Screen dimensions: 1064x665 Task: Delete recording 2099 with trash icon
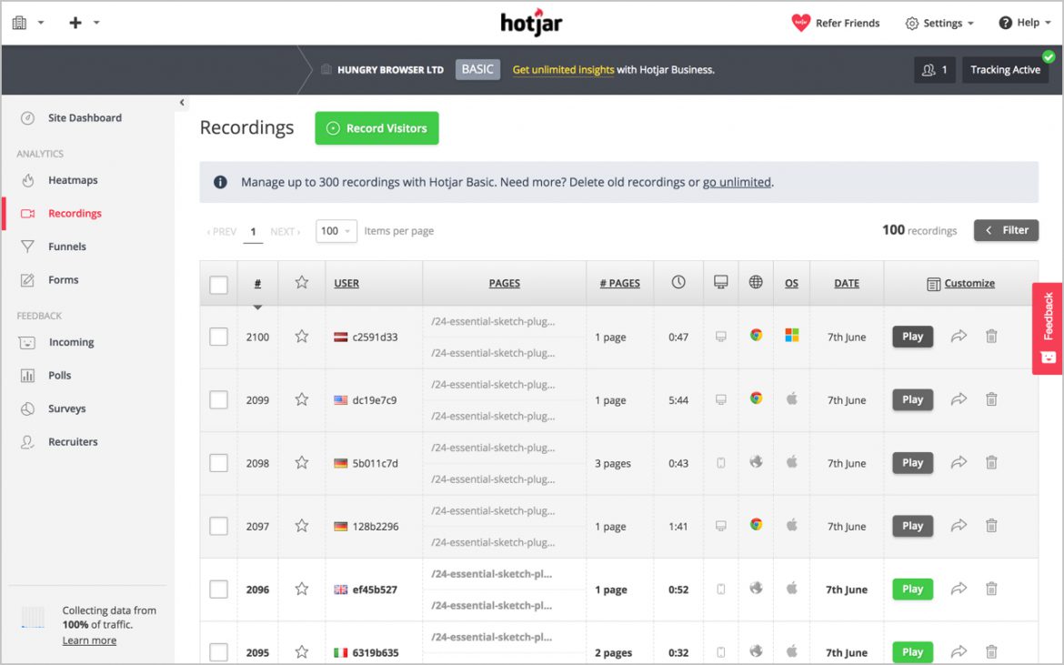(991, 399)
